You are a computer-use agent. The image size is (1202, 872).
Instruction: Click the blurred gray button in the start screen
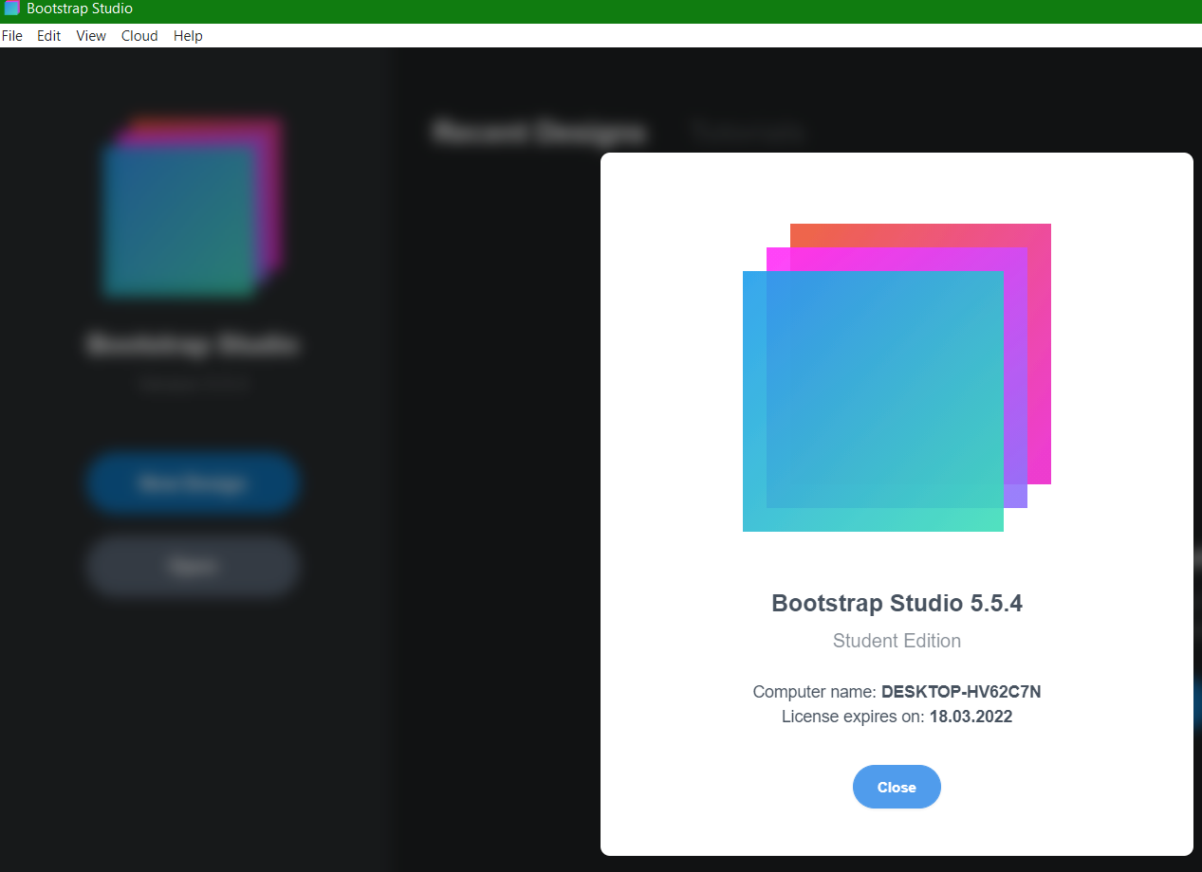coord(193,566)
